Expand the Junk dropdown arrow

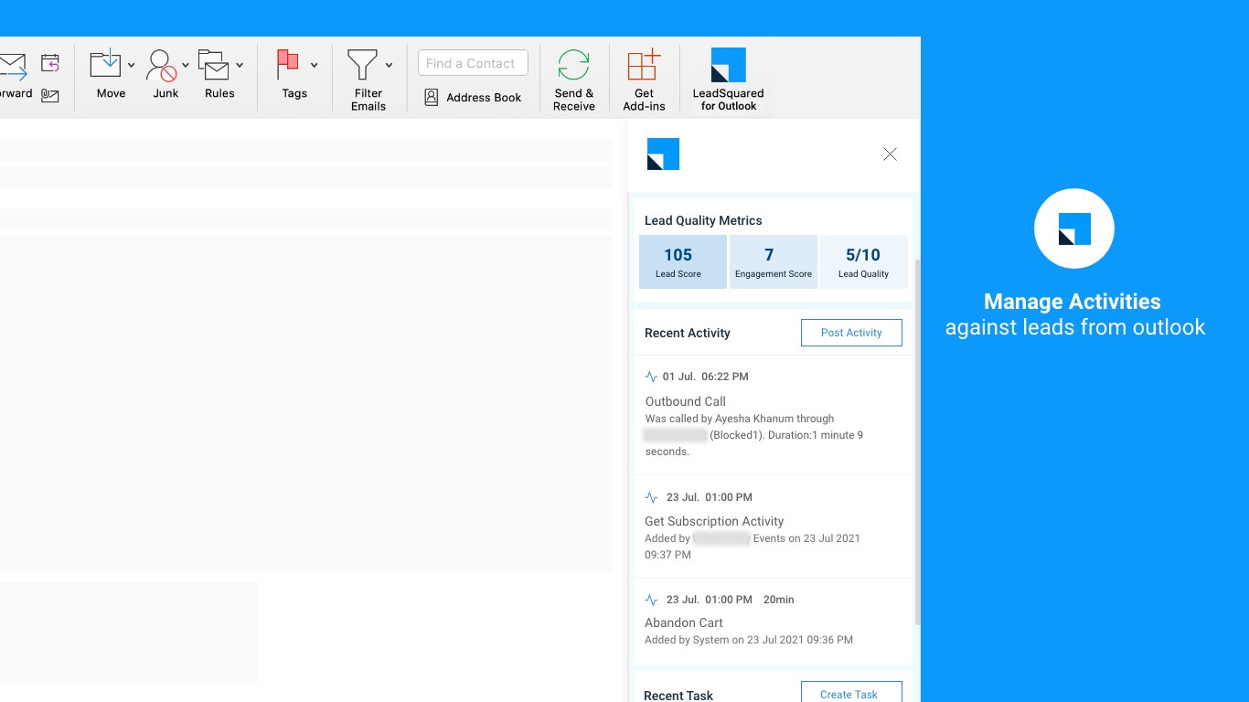tap(186, 66)
